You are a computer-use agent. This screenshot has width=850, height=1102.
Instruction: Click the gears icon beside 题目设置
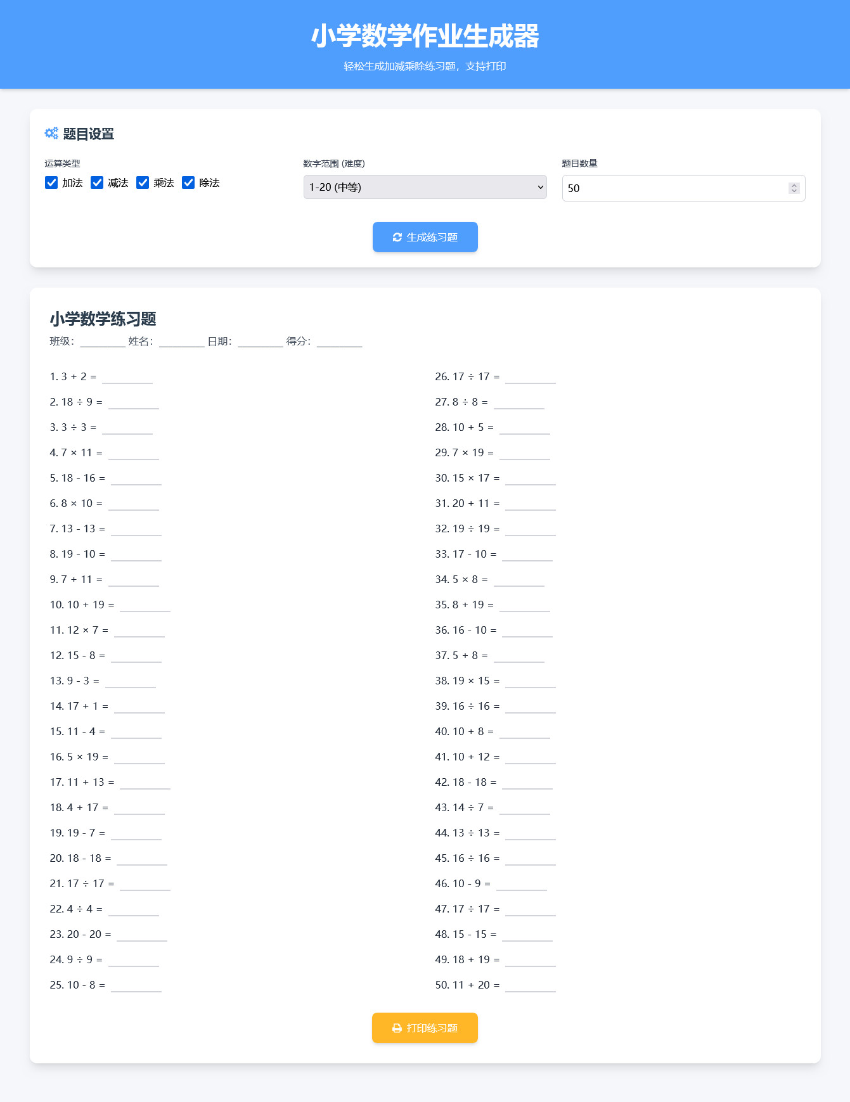(x=51, y=133)
